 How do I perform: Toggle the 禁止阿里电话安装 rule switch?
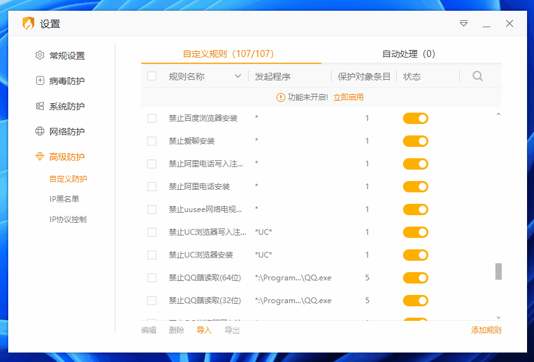click(416, 187)
